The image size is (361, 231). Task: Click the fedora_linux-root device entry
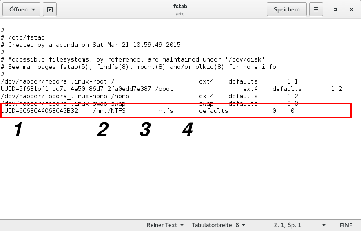(x=55, y=81)
